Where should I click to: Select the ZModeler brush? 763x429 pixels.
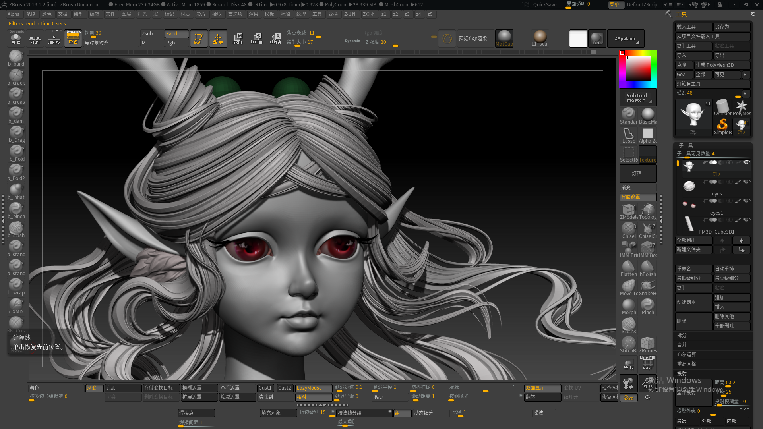pyautogui.click(x=629, y=211)
